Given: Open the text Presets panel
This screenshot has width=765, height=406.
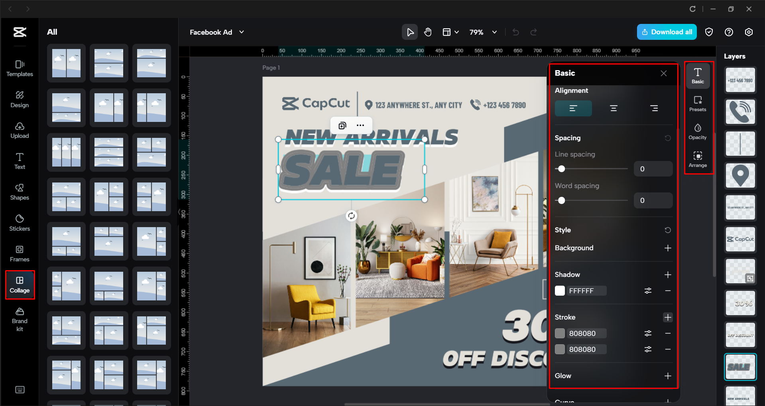Looking at the screenshot, I should pos(698,104).
